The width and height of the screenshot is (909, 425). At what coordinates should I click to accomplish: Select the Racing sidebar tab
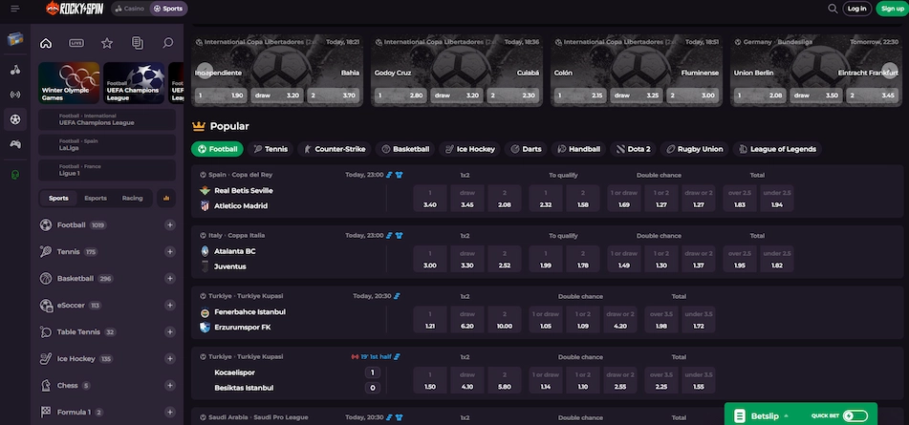pyautogui.click(x=132, y=198)
